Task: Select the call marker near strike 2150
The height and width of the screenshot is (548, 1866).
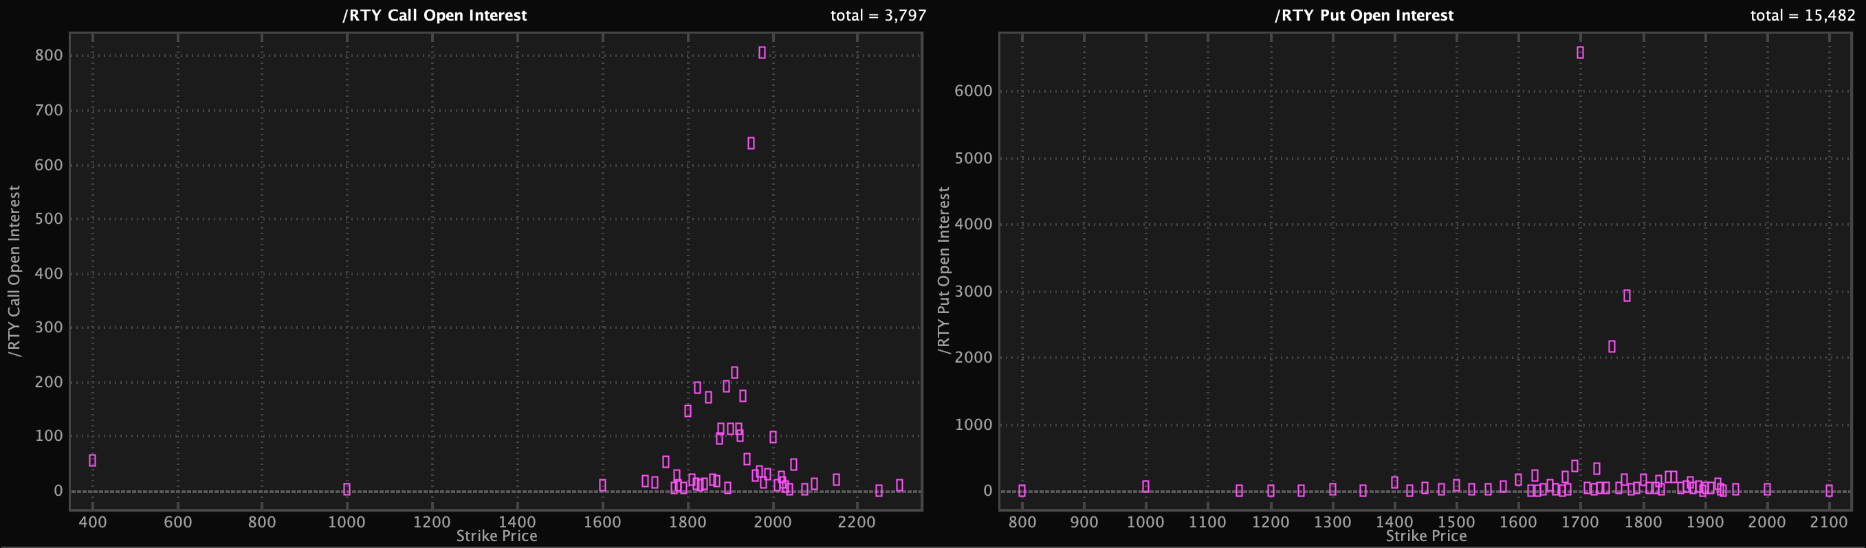Action: (x=837, y=480)
